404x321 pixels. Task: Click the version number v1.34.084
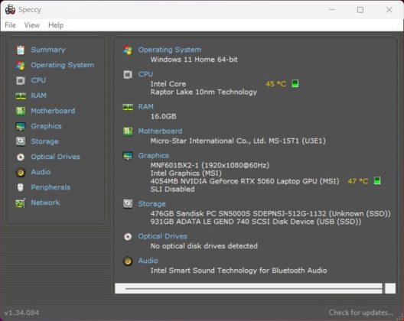21,313
